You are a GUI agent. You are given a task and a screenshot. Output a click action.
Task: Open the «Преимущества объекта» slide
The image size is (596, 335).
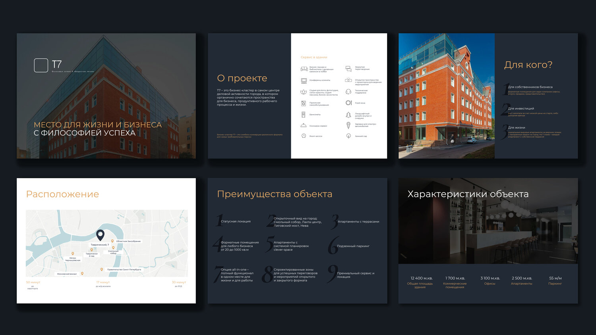[x=297, y=241]
